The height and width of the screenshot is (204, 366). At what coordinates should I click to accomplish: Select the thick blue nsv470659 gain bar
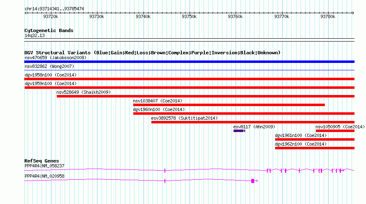189,62
